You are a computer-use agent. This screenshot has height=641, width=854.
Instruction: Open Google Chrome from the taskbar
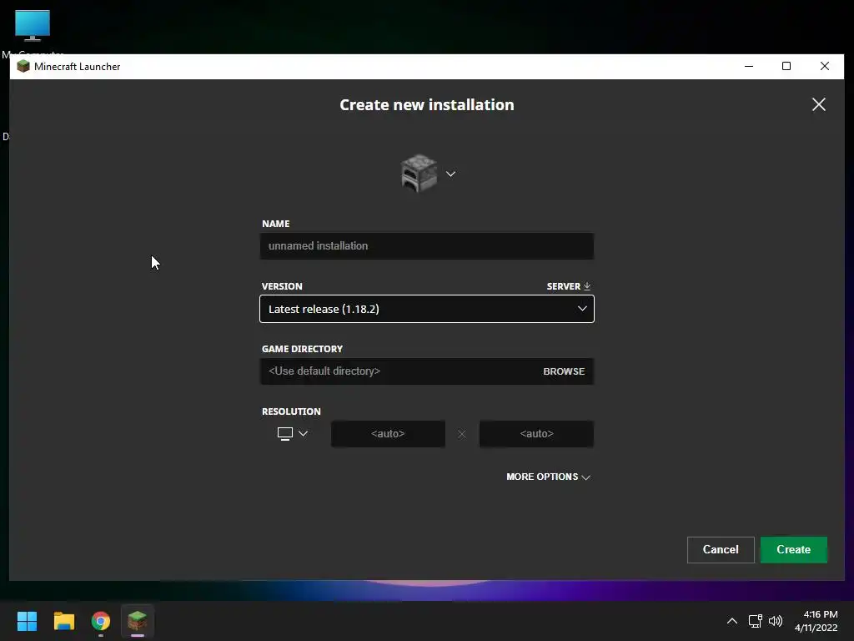click(101, 621)
